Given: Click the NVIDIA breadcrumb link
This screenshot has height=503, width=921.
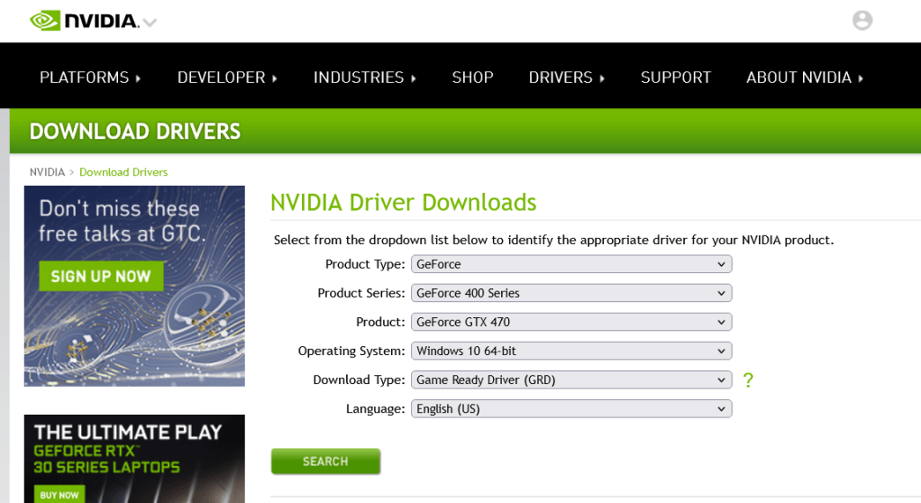Looking at the screenshot, I should coord(47,172).
